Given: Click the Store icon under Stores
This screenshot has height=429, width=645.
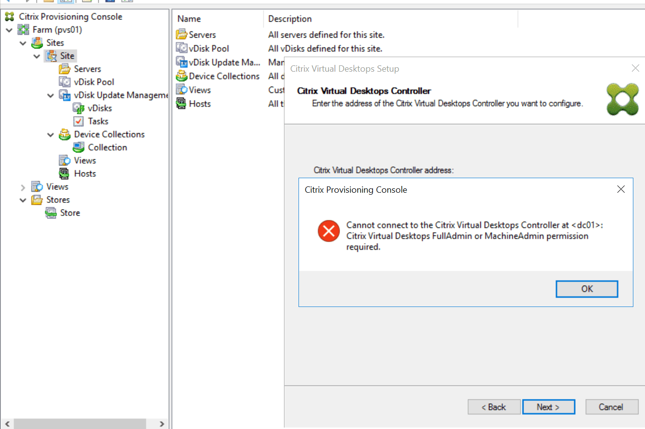Looking at the screenshot, I should (50, 213).
